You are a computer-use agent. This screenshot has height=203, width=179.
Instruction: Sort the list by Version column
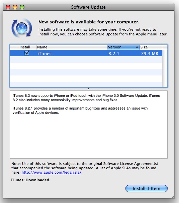tap(123, 47)
